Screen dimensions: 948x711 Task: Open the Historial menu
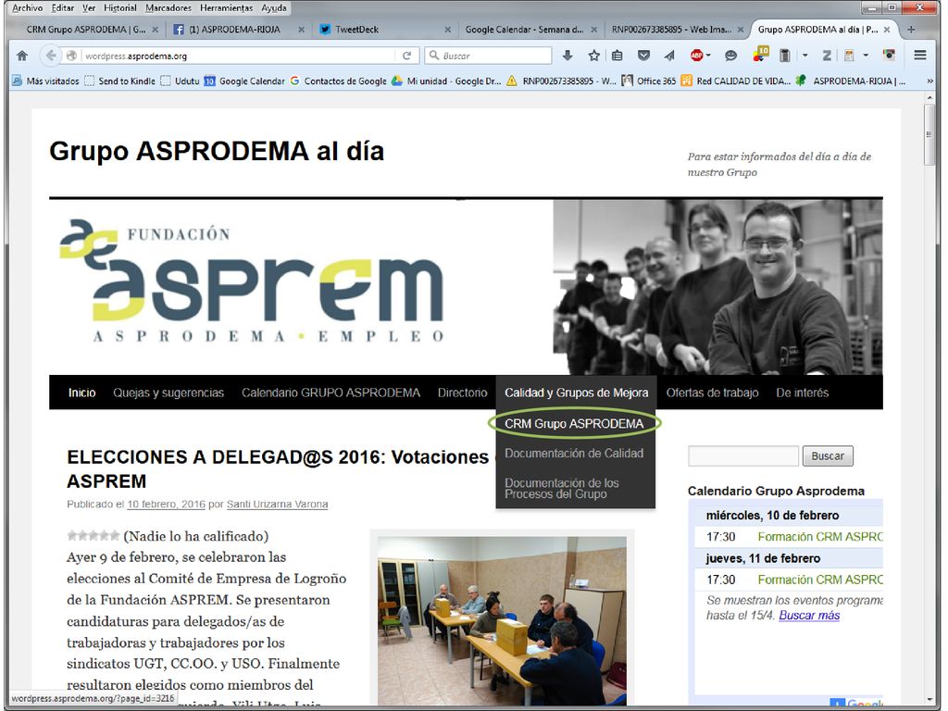point(119,7)
